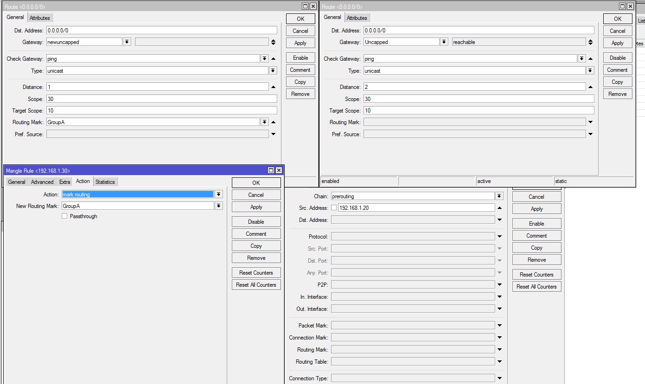Expand the In. Interface matcher field
The width and height of the screenshot is (645, 384).
click(499, 297)
